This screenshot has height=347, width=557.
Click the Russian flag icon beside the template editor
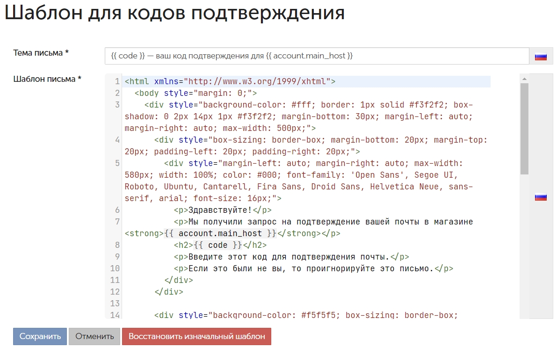click(541, 197)
